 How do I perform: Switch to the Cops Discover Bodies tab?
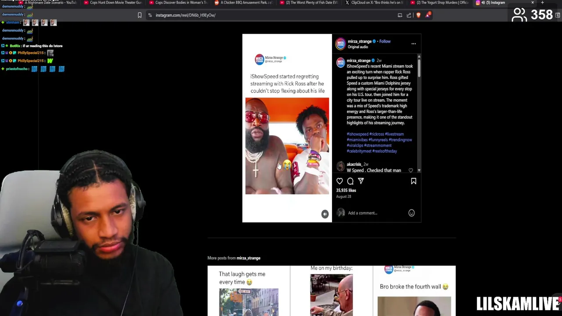point(178,3)
